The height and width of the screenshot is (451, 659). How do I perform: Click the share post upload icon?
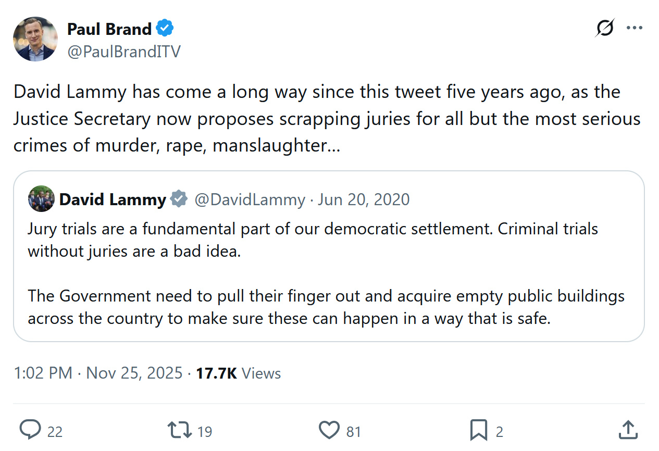pyautogui.click(x=629, y=430)
